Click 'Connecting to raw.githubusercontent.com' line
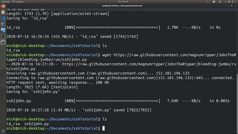 point(120,78)
